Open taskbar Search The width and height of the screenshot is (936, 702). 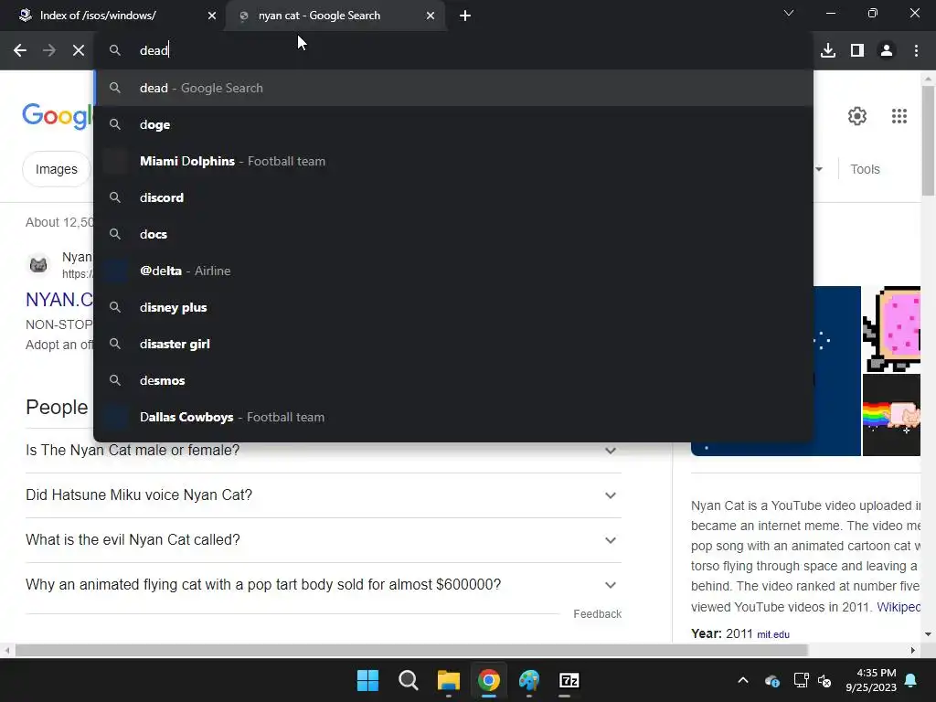(409, 680)
